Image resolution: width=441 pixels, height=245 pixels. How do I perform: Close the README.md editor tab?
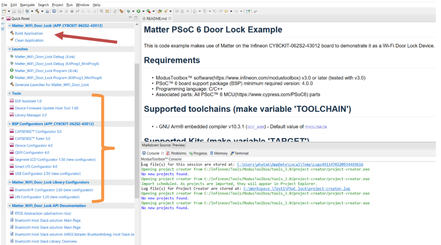[x=170, y=18]
